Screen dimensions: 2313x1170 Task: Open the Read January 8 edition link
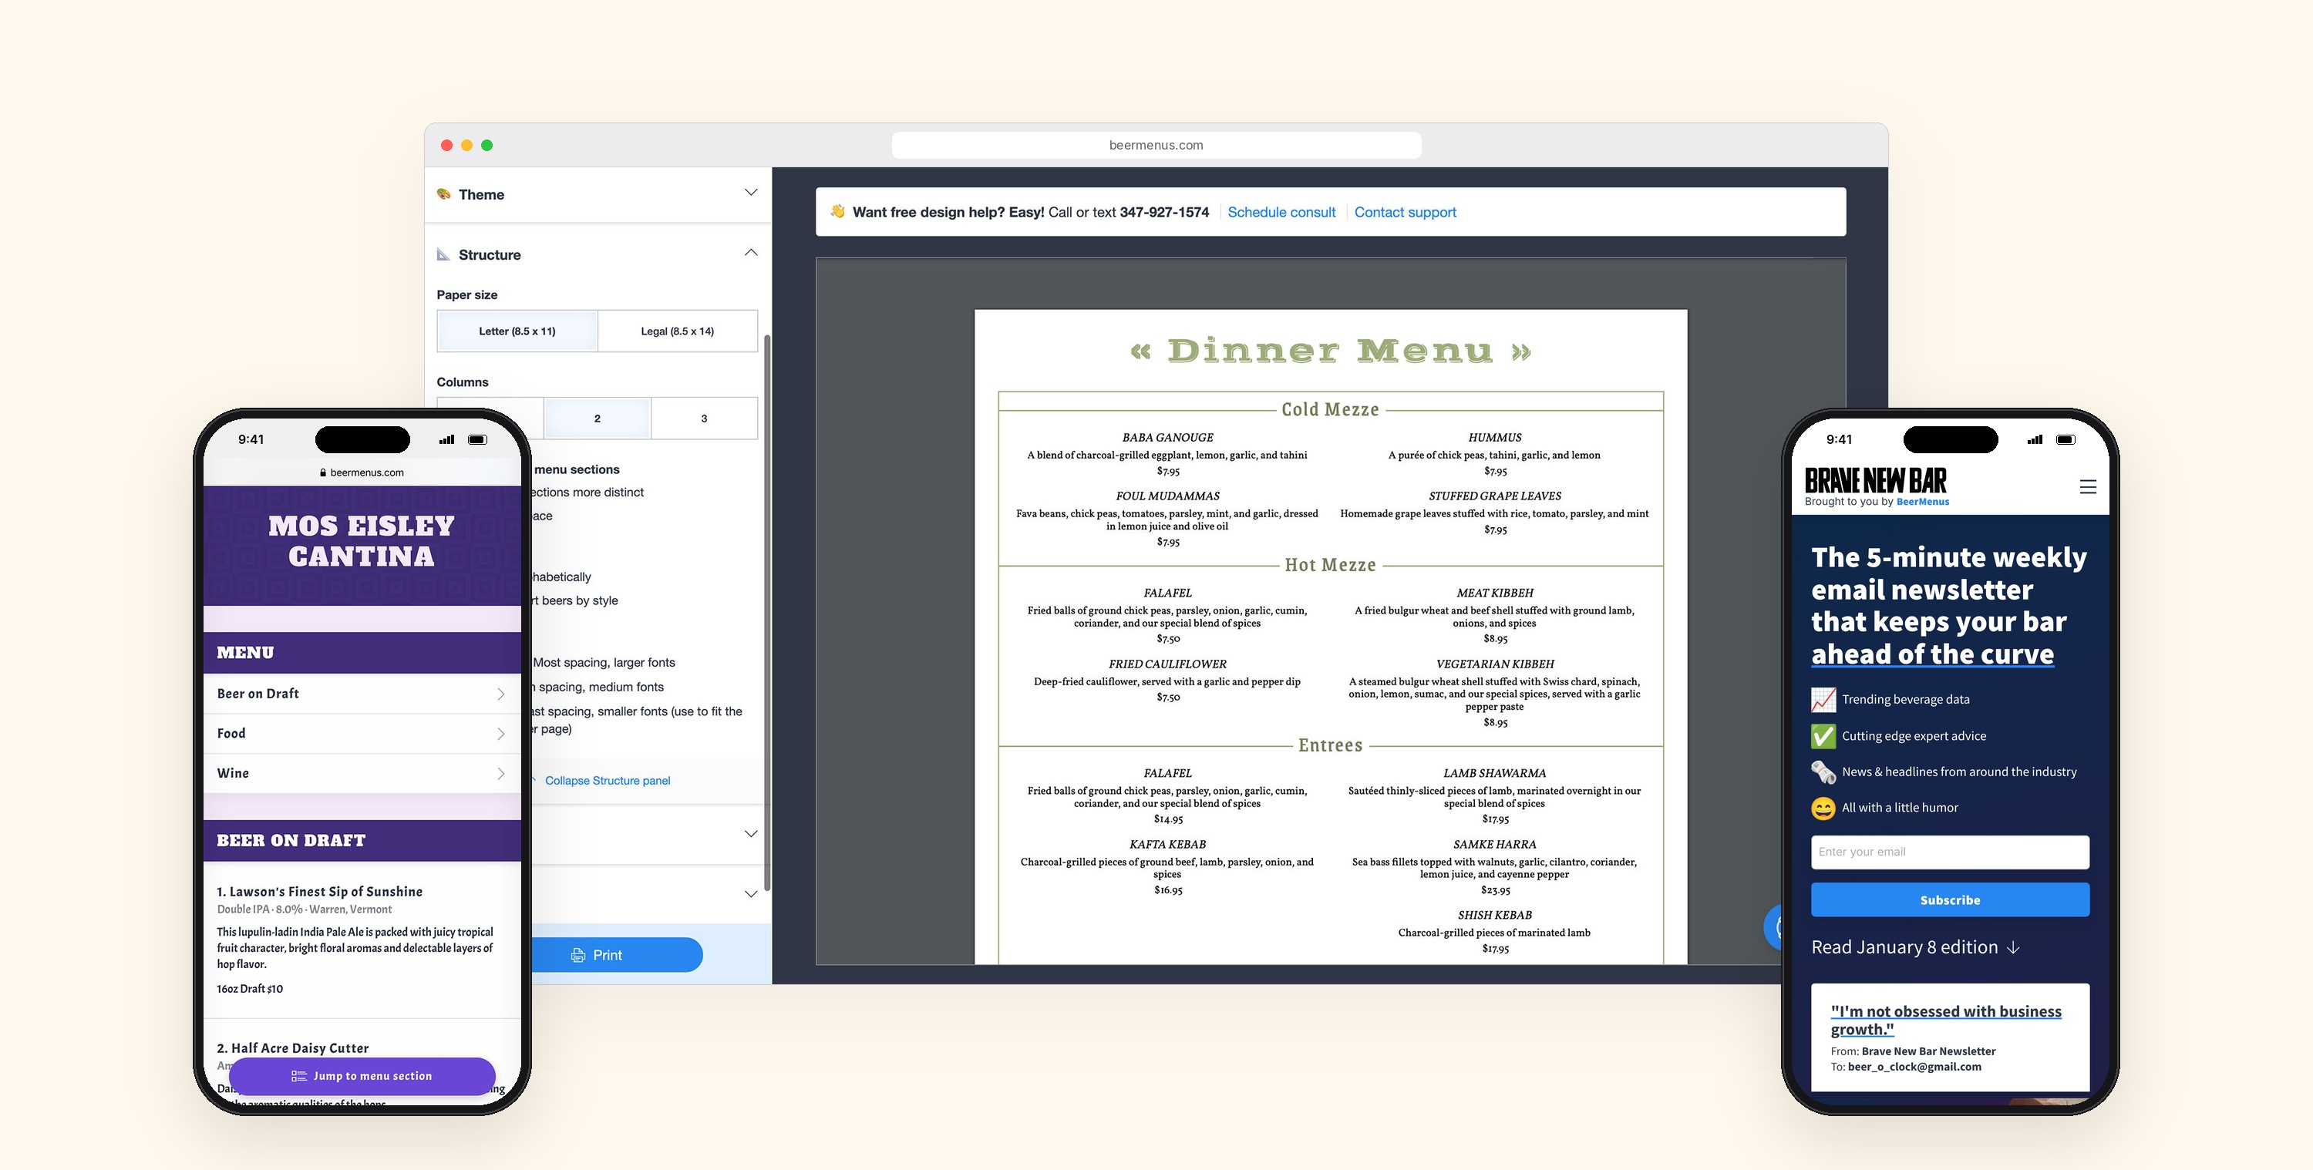(1914, 947)
